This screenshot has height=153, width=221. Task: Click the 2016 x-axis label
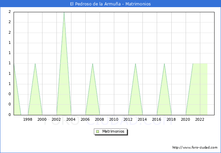click(x=157, y=119)
